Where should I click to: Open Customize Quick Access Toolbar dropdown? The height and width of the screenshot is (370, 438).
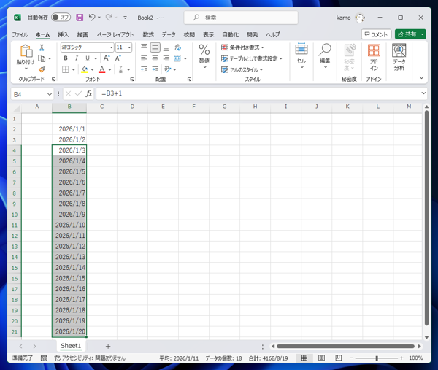tap(125, 18)
